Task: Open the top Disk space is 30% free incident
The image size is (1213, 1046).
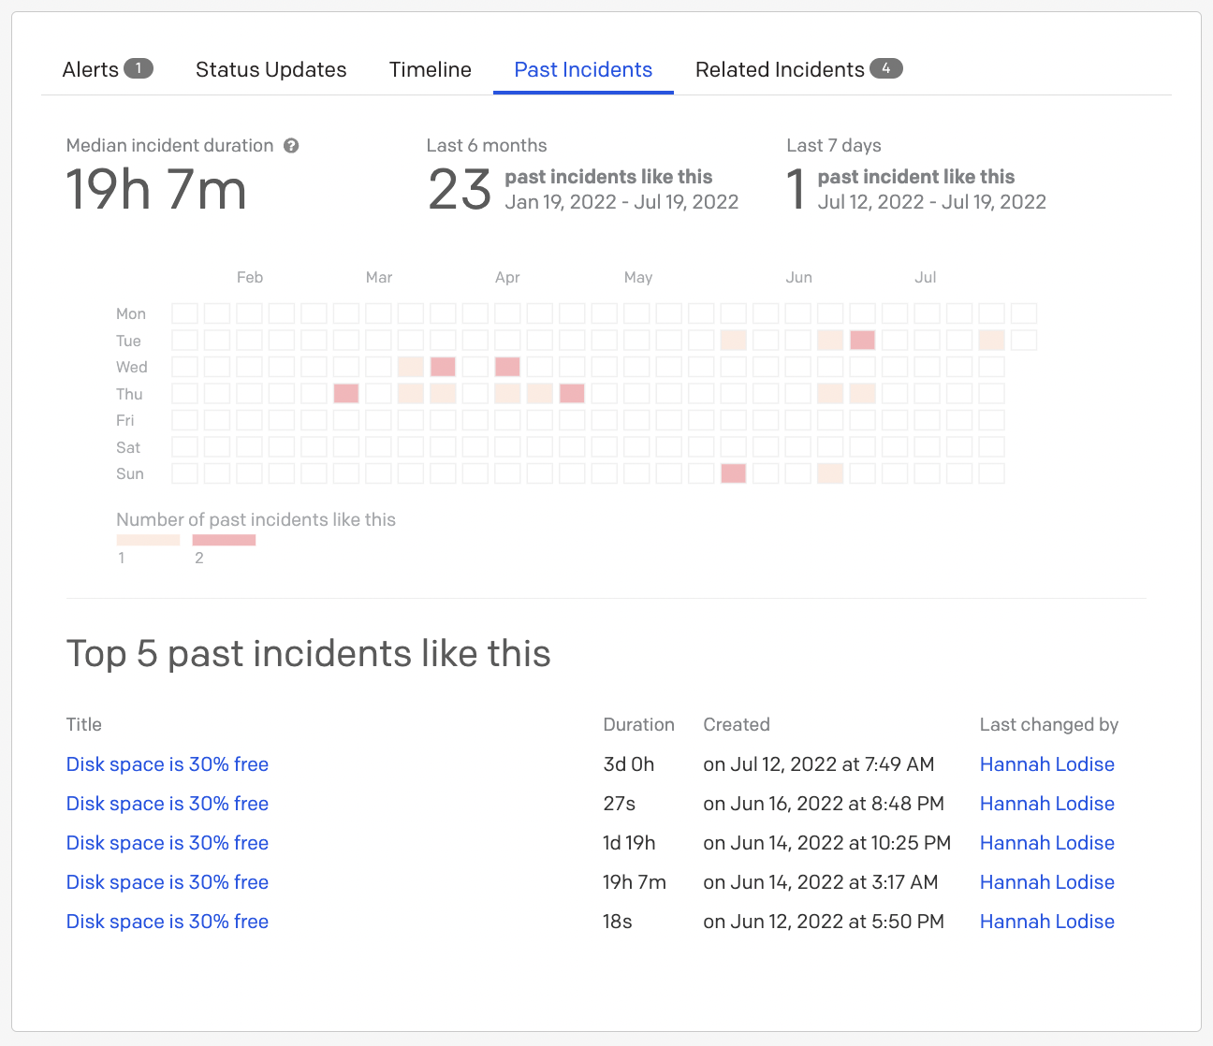Action: coord(167,764)
